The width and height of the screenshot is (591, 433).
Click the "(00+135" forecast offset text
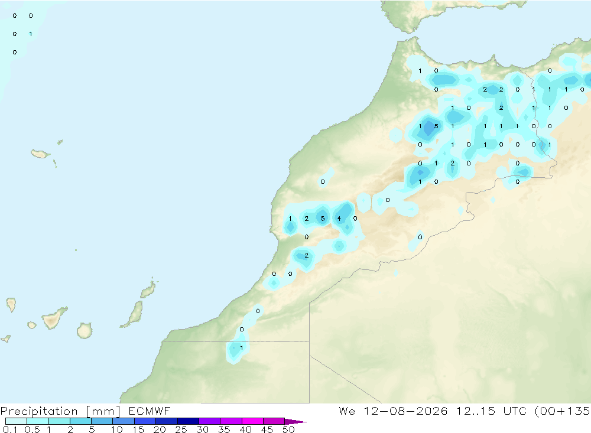(x=562, y=411)
